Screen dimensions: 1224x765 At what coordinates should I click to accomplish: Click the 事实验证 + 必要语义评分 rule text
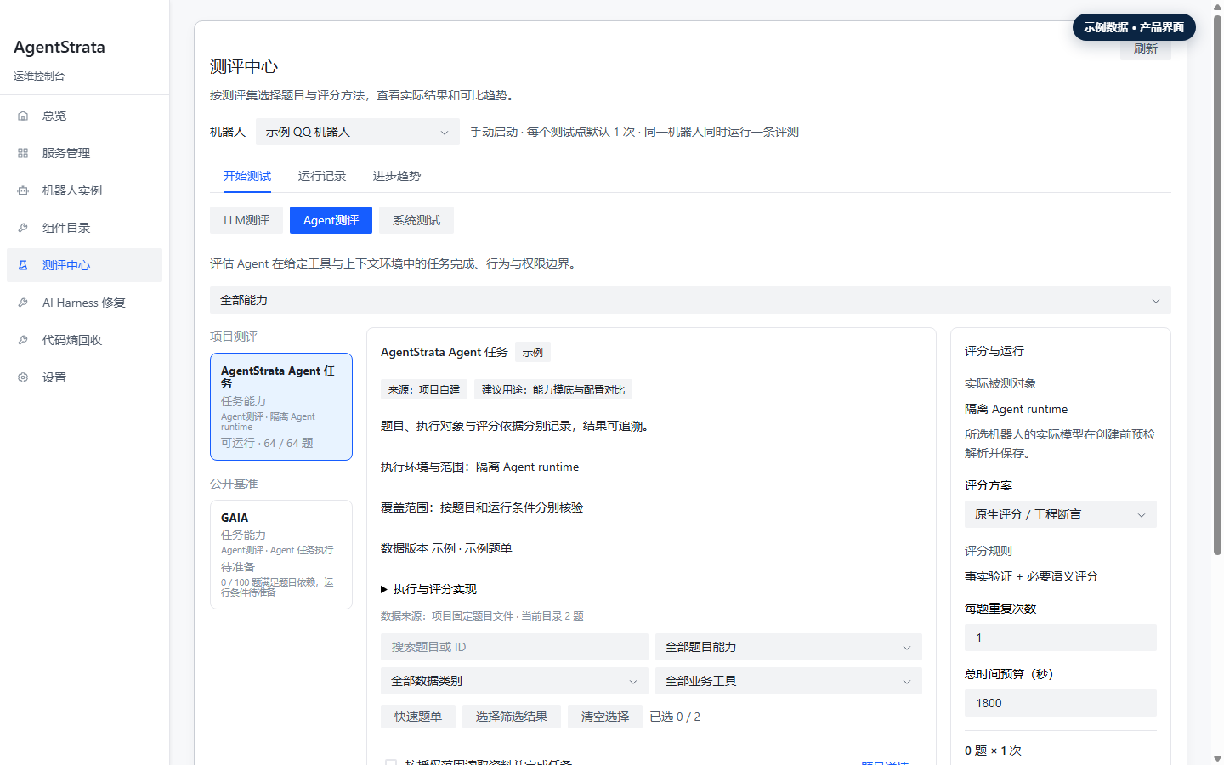[x=1031, y=576]
